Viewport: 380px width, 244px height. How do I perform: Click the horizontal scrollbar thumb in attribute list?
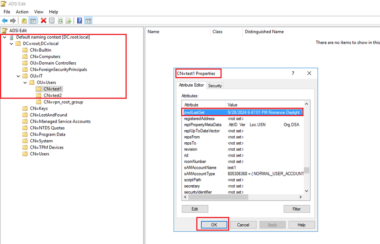tap(218, 197)
